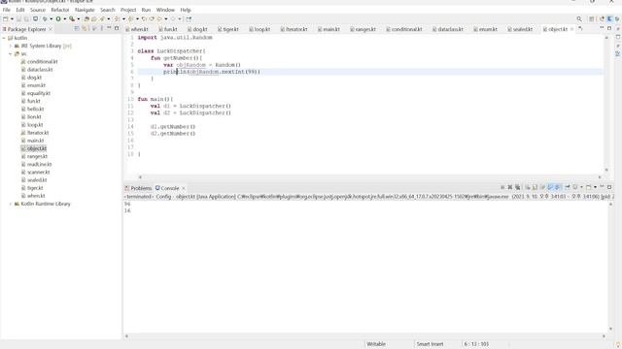The width and height of the screenshot is (622, 349).
Task: Click the Open Type toolbar icon
Action: [102, 19]
